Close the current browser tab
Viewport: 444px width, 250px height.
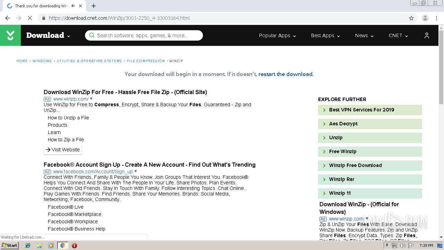[x=80, y=6]
